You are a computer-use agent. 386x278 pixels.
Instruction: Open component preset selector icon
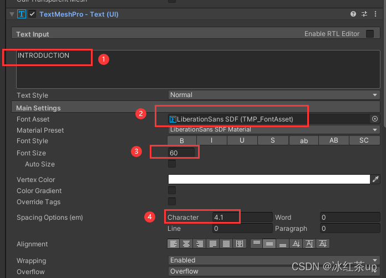[364, 14]
